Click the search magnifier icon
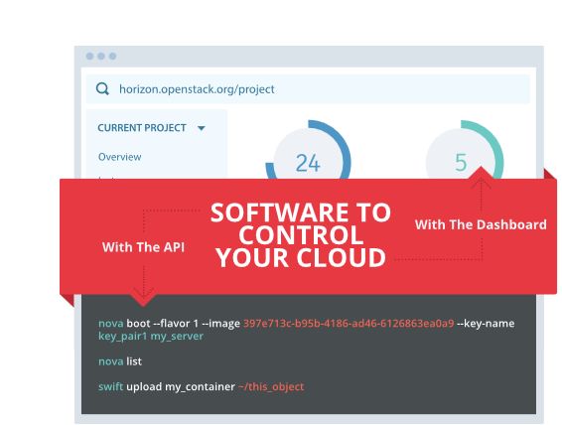Screen dimensions: 562x425 (102, 88)
